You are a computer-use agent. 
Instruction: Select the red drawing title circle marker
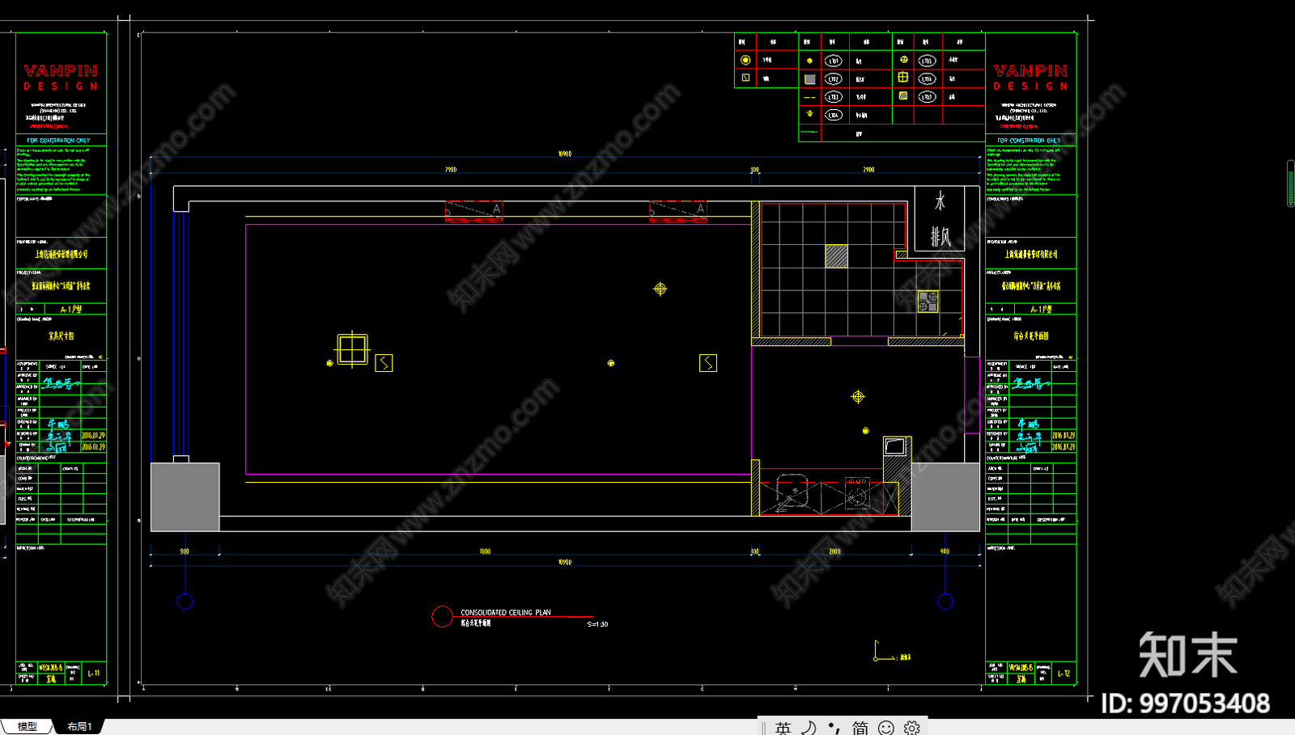(443, 617)
